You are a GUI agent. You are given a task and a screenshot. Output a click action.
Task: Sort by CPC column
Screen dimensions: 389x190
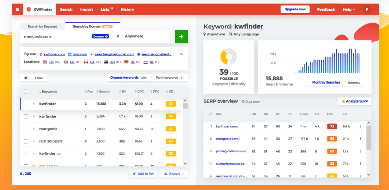(139, 92)
